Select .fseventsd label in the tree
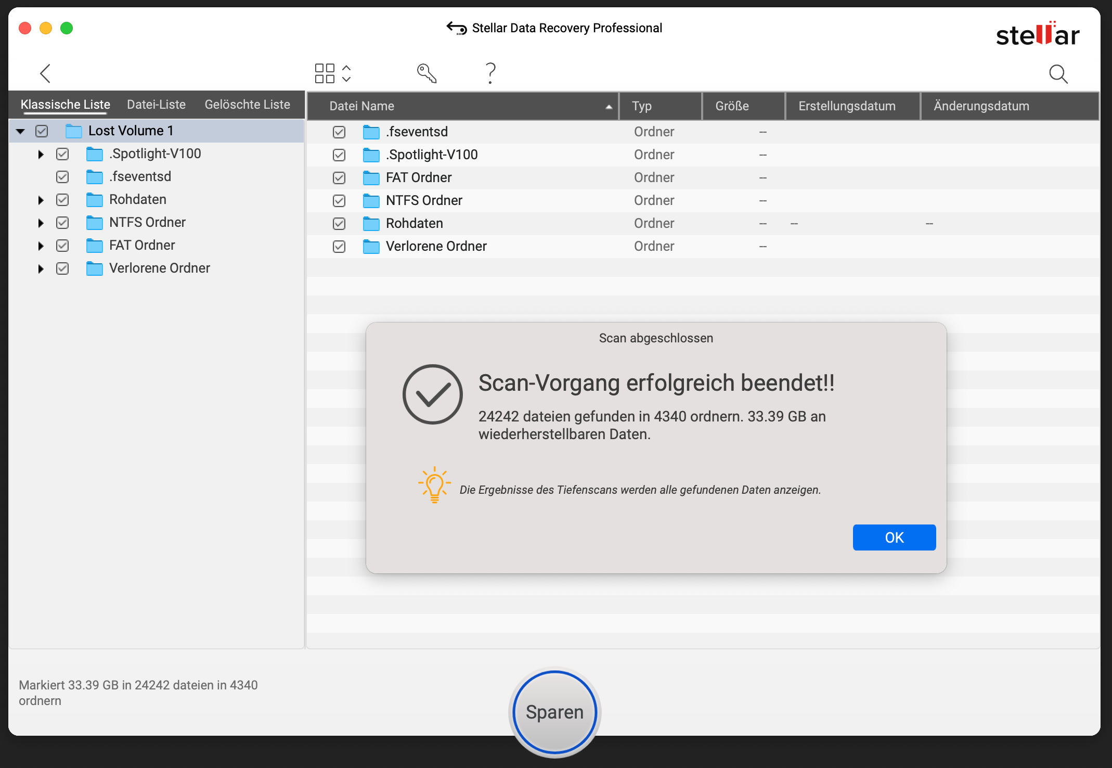Screen dimensions: 1112x768 pyautogui.click(x=140, y=177)
